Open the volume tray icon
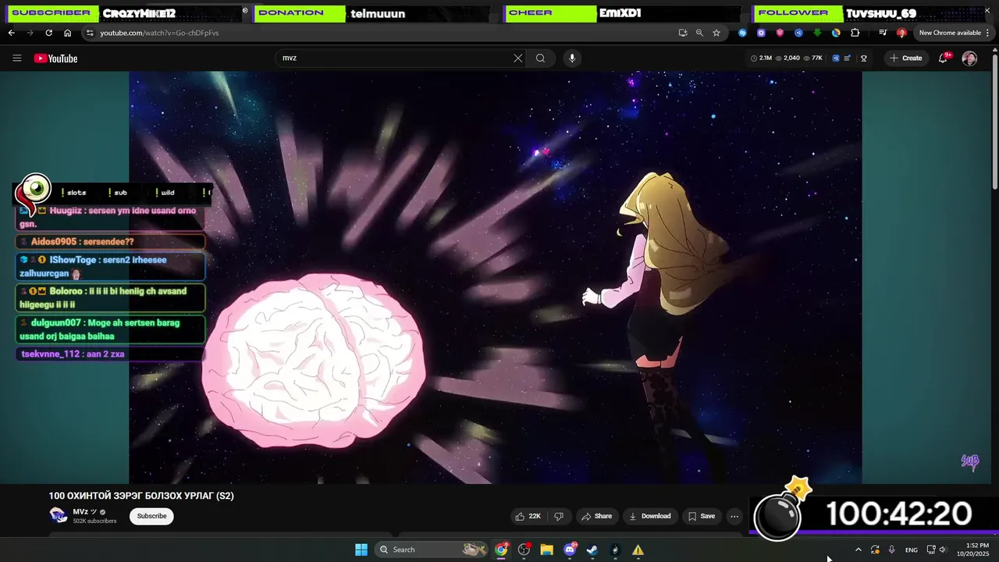Viewport: 999px width, 562px height. pyautogui.click(x=943, y=550)
